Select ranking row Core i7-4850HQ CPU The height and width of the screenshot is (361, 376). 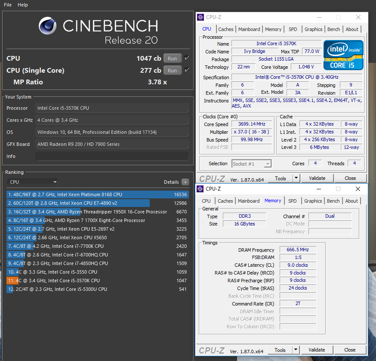(x=98, y=263)
